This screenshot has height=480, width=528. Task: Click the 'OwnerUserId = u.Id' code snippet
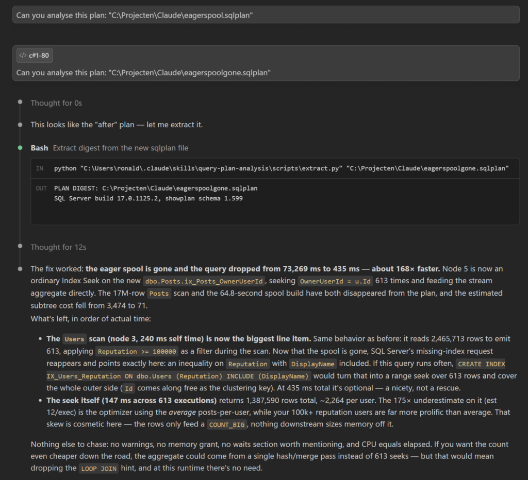coord(335,281)
